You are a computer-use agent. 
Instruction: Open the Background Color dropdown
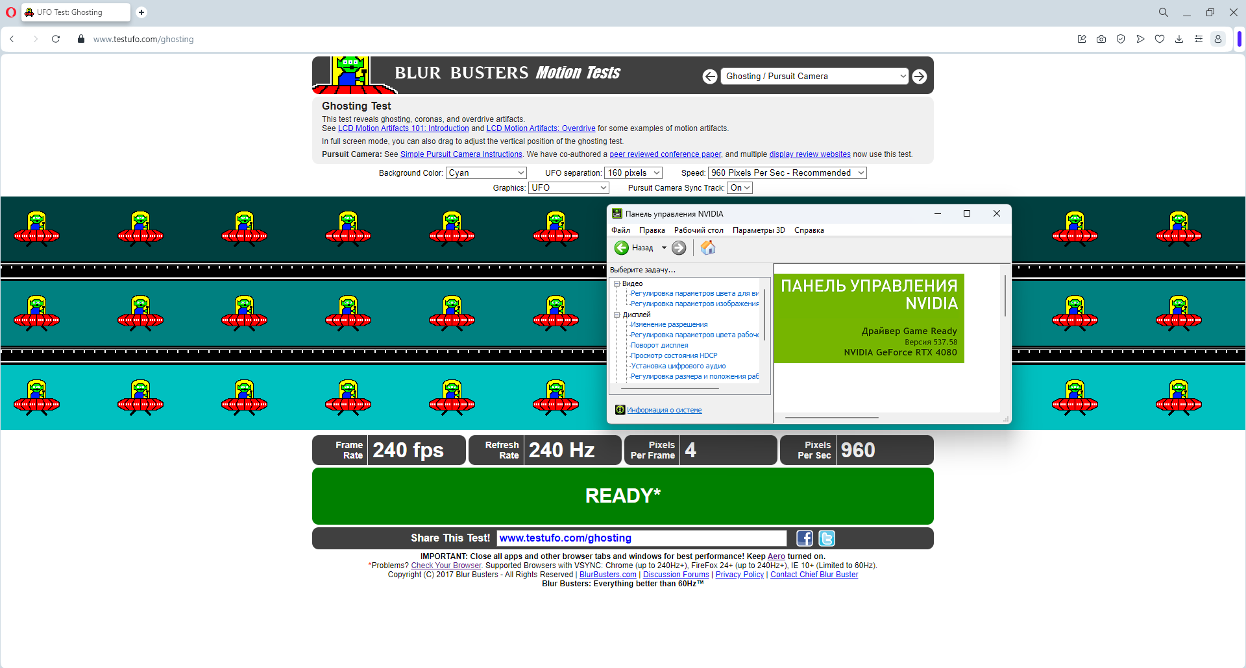pos(486,173)
